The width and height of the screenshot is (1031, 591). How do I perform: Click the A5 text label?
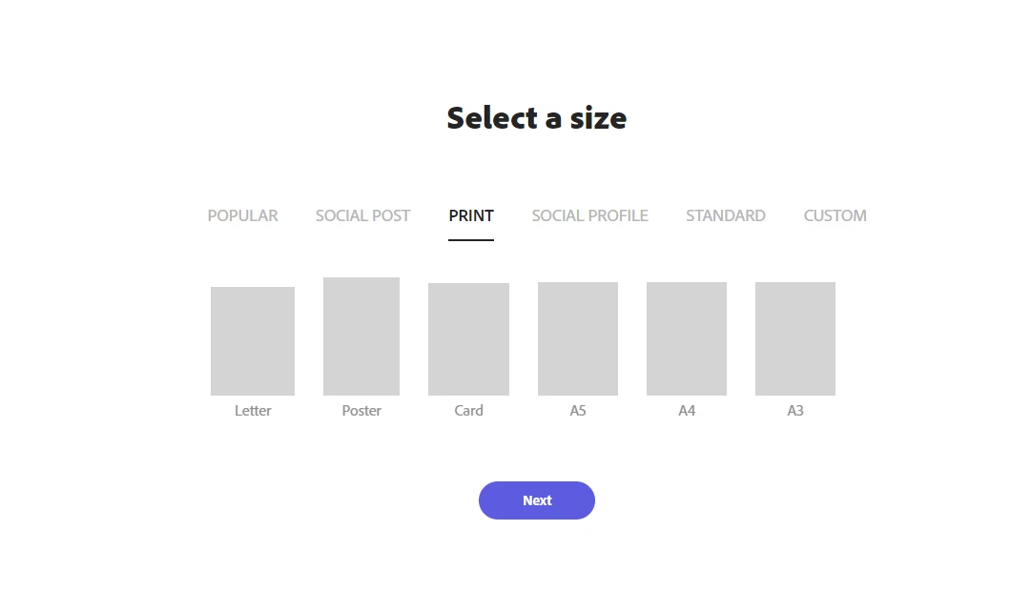tap(578, 411)
